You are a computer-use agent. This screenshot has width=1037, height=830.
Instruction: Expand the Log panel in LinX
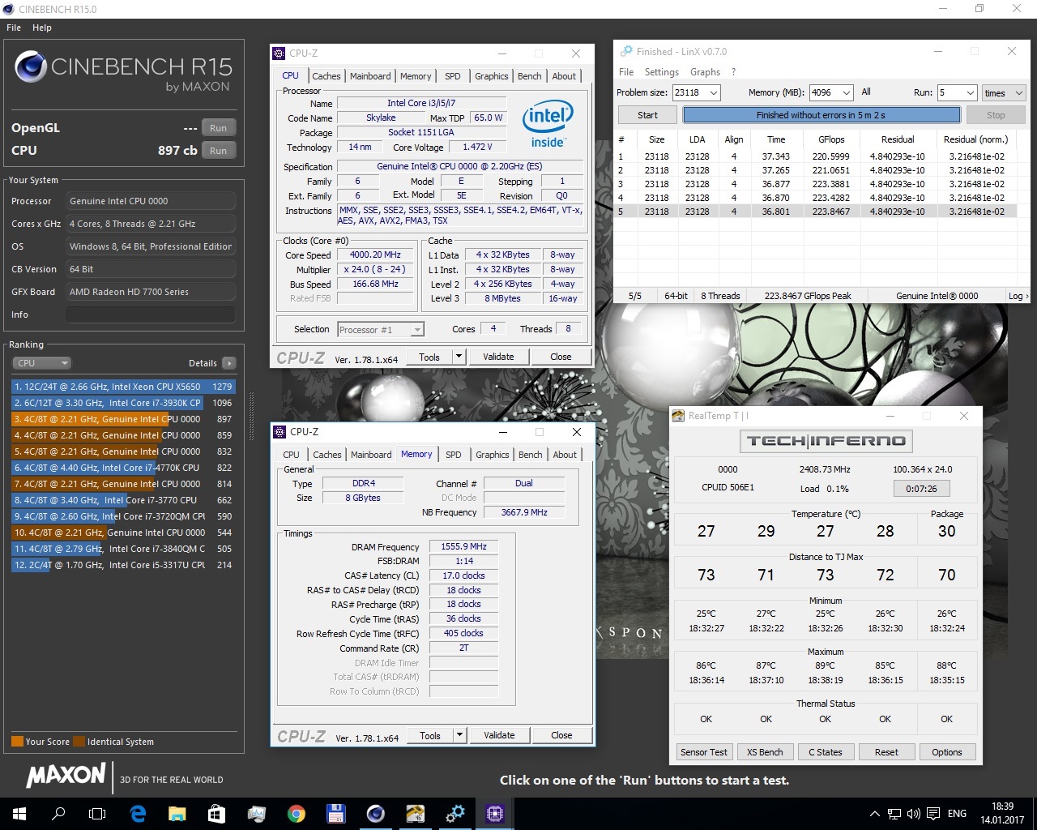tap(1018, 296)
